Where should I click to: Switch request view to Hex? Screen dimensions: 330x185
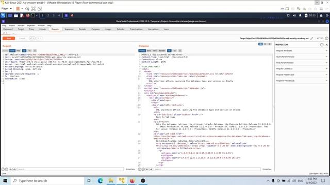pyautogui.click(x=19, y=51)
